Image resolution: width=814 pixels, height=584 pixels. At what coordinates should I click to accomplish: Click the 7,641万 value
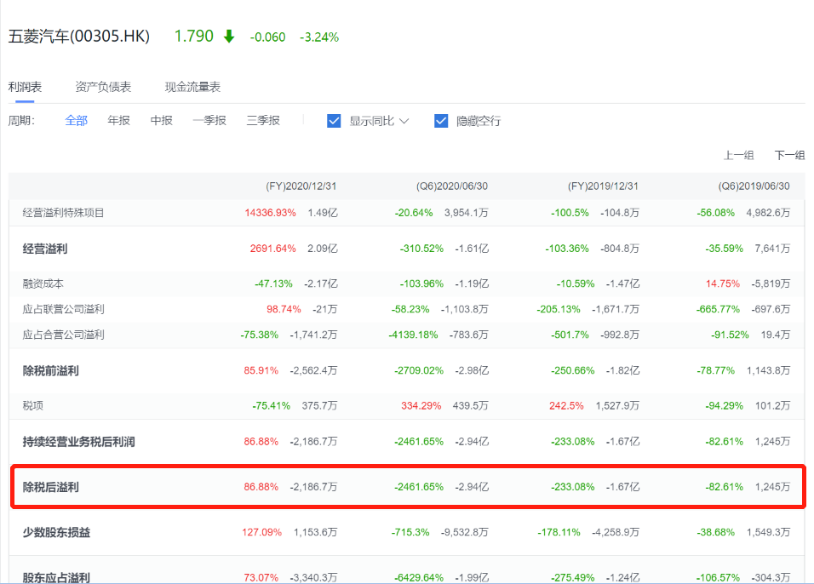(772, 249)
